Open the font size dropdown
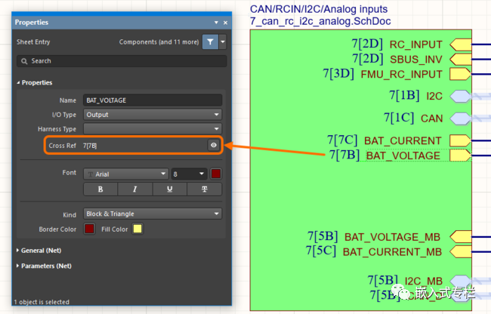 [189, 174]
